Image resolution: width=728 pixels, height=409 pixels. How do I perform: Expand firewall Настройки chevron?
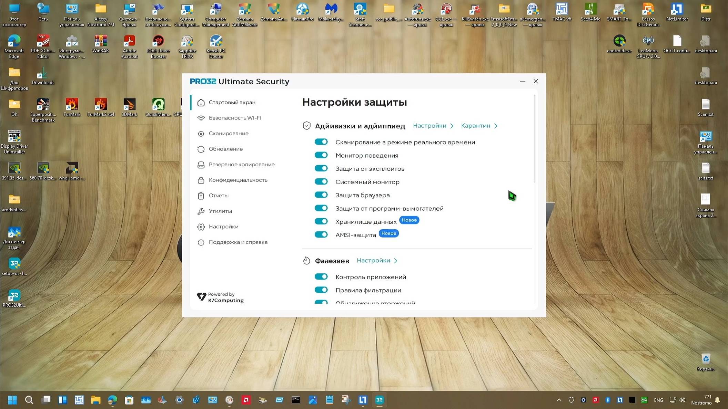coord(395,261)
